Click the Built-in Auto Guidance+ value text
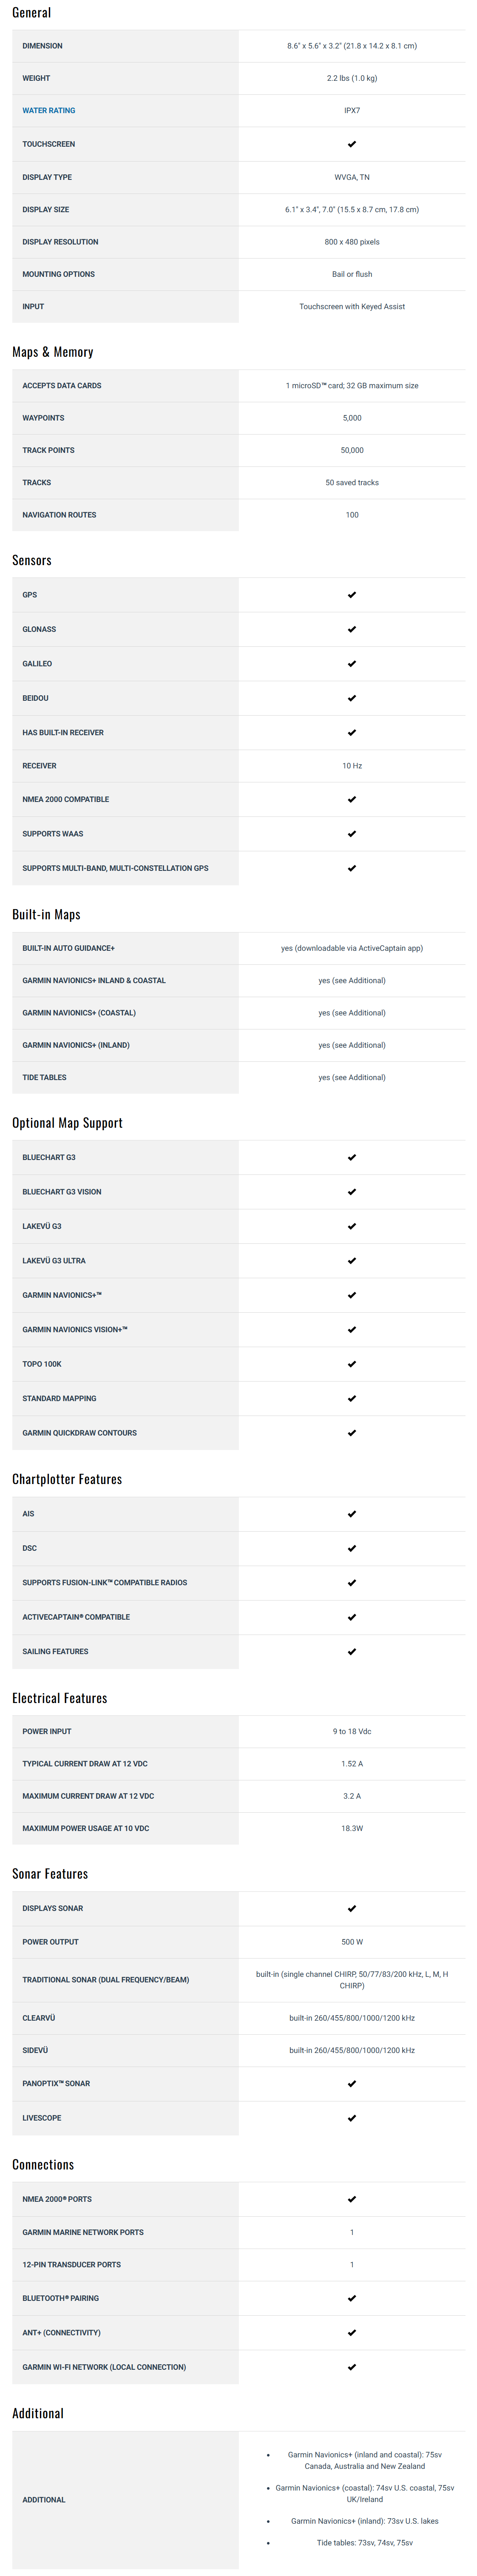This screenshot has width=477, height=2576. click(352, 948)
